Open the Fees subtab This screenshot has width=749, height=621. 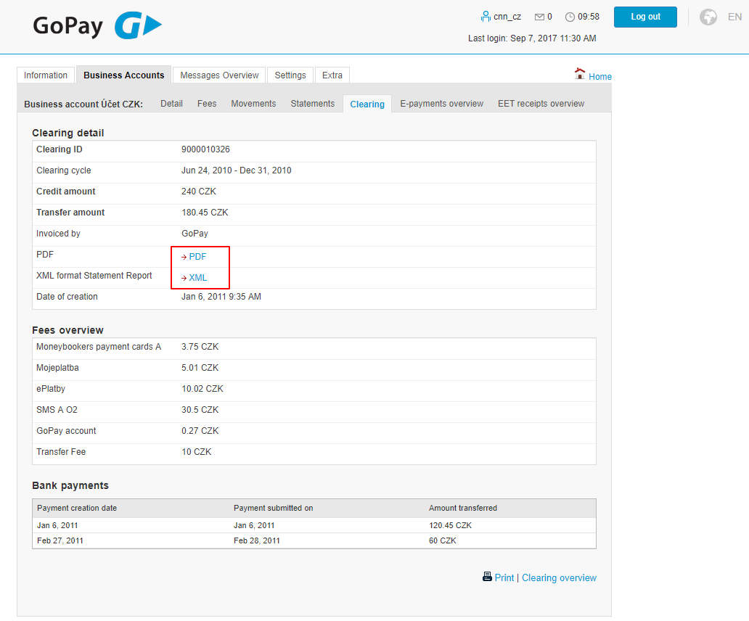[207, 104]
